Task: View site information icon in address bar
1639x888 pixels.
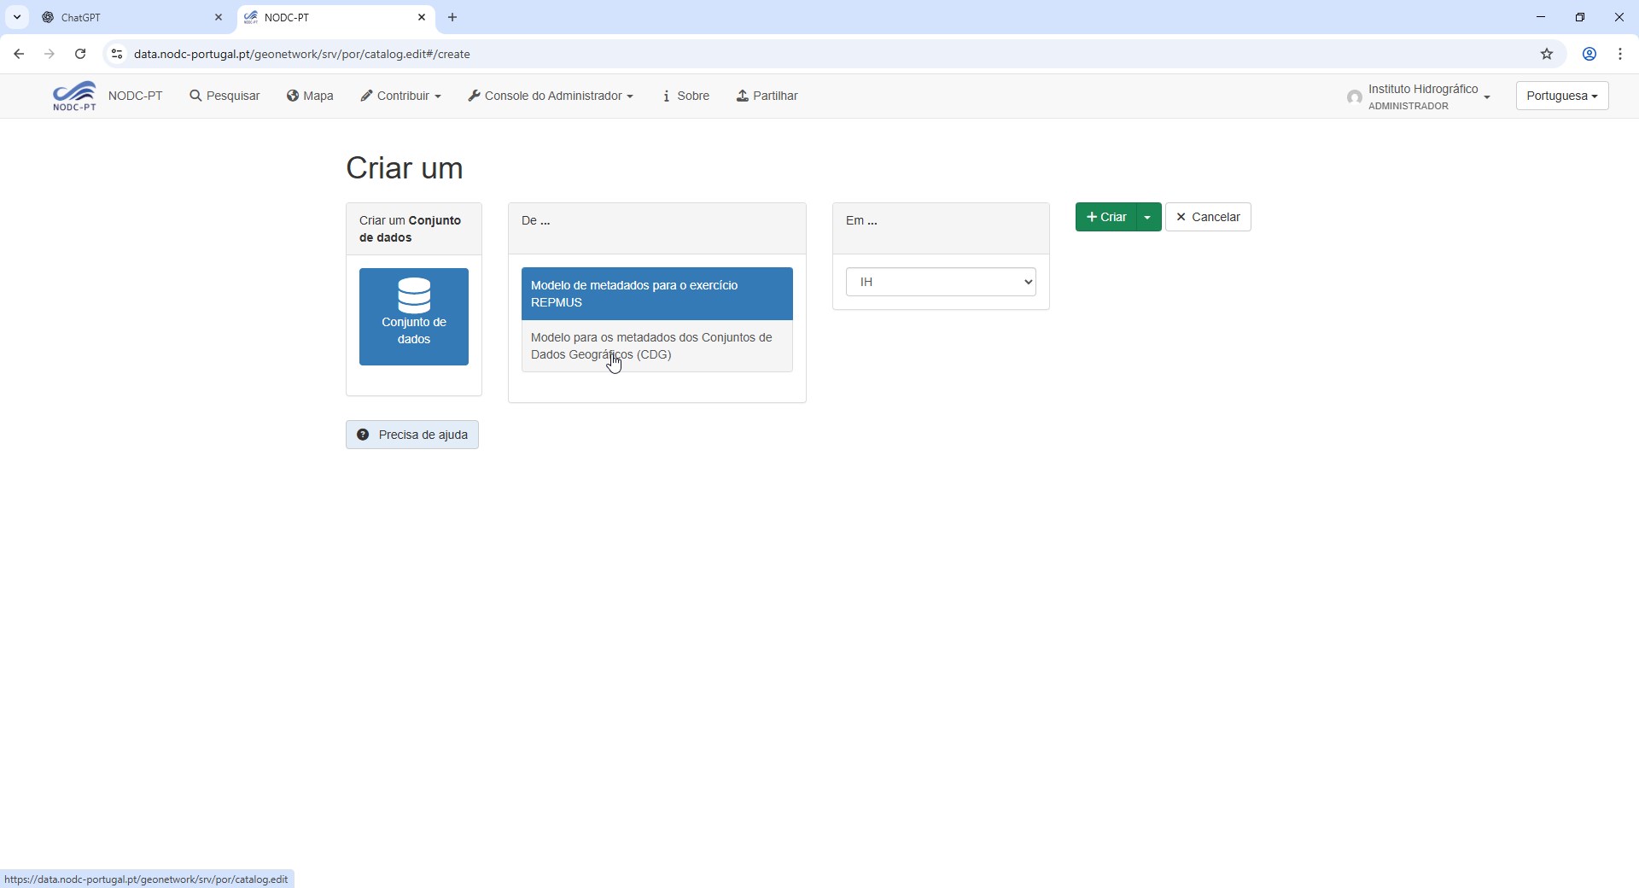Action: [117, 54]
